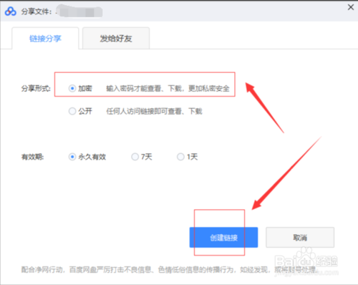Select 永久有效 validity period
This screenshot has width=358, height=285.
point(72,157)
